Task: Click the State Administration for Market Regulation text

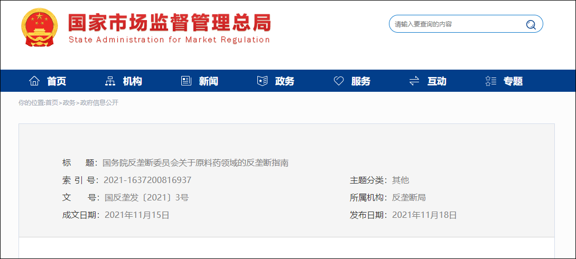Action: click(x=169, y=40)
